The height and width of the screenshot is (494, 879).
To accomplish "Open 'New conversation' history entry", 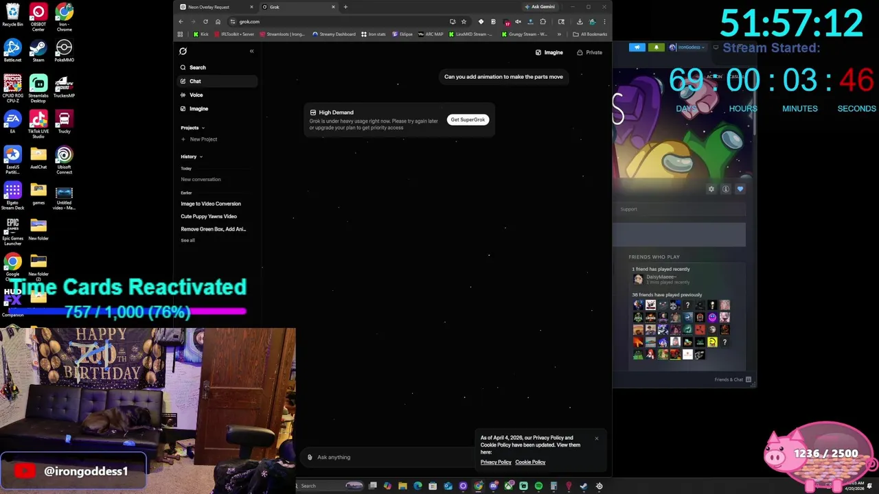I will pyautogui.click(x=201, y=179).
